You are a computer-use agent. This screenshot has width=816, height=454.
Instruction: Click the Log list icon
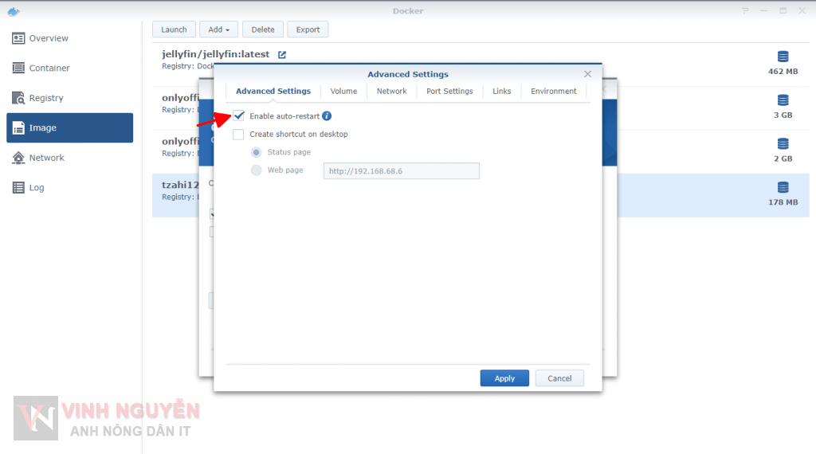coord(18,188)
